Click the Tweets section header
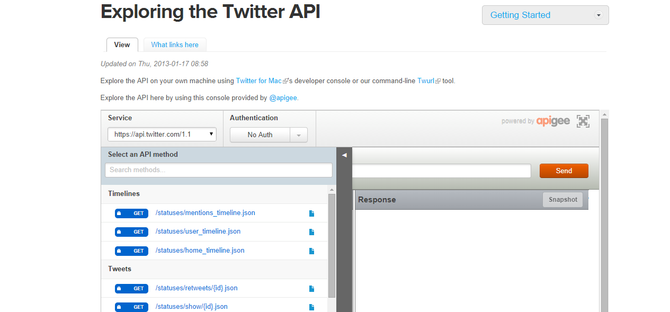Image resolution: width=670 pixels, height=312 pixels. (215, 269)
